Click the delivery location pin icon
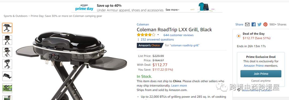 coord(239,90)
